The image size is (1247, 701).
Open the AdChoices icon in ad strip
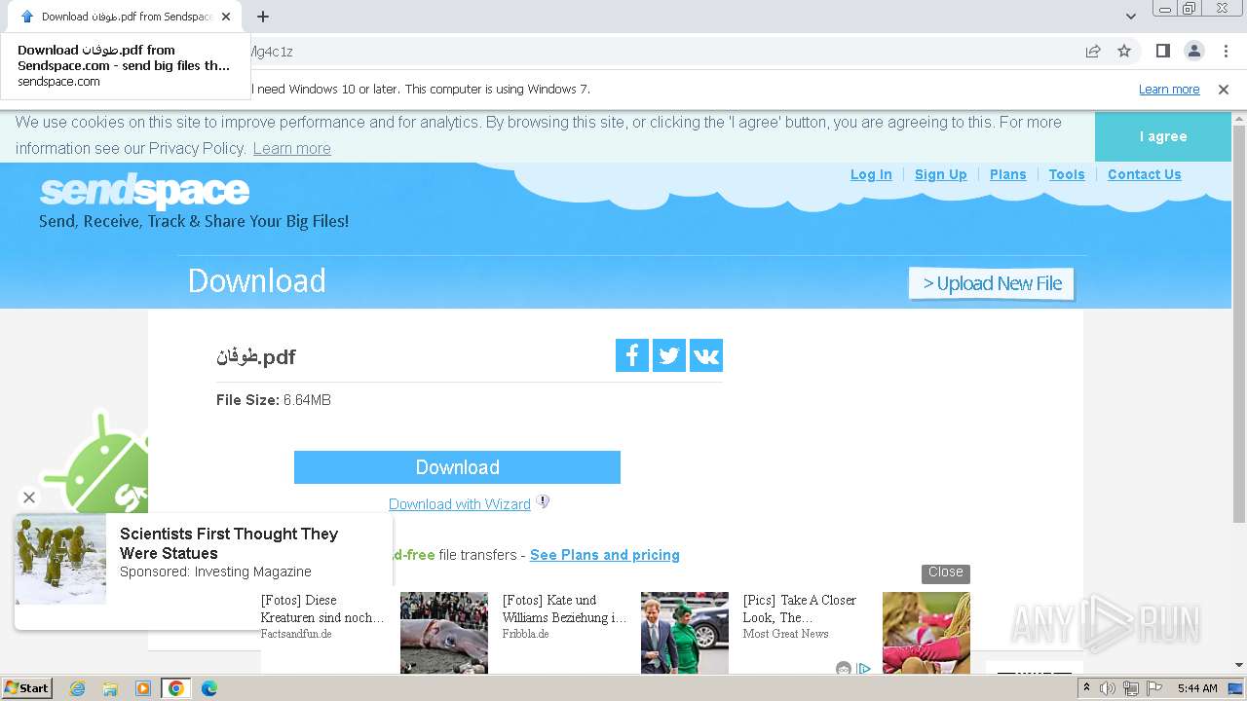863,668
